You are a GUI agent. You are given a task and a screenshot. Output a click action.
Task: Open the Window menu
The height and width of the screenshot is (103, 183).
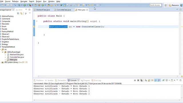pyautogui.click(x=51, y=1)
